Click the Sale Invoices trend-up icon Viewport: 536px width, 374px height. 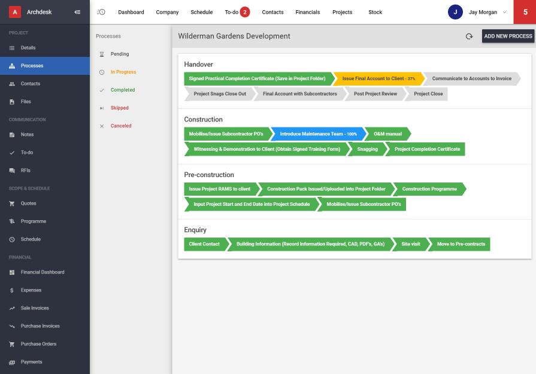point(12,308)
